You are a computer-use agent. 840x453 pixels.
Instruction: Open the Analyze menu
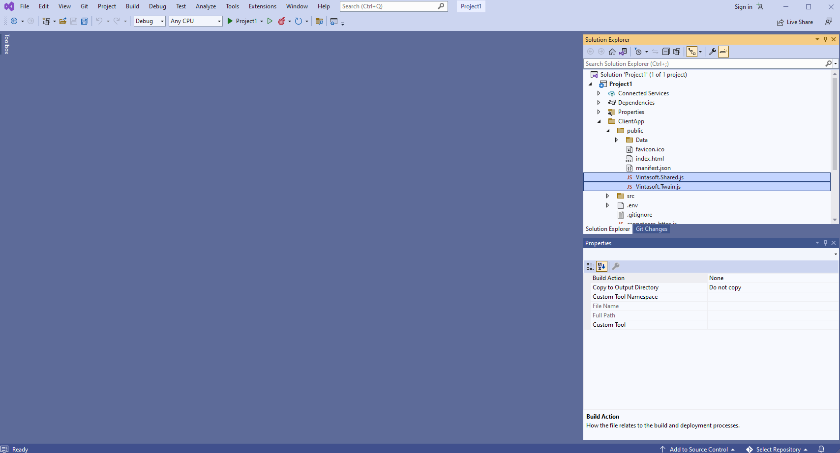(206, 6)
